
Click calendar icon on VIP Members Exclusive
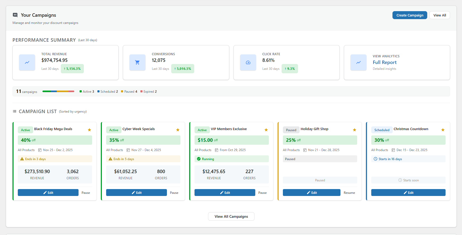(x=217, y=150)
